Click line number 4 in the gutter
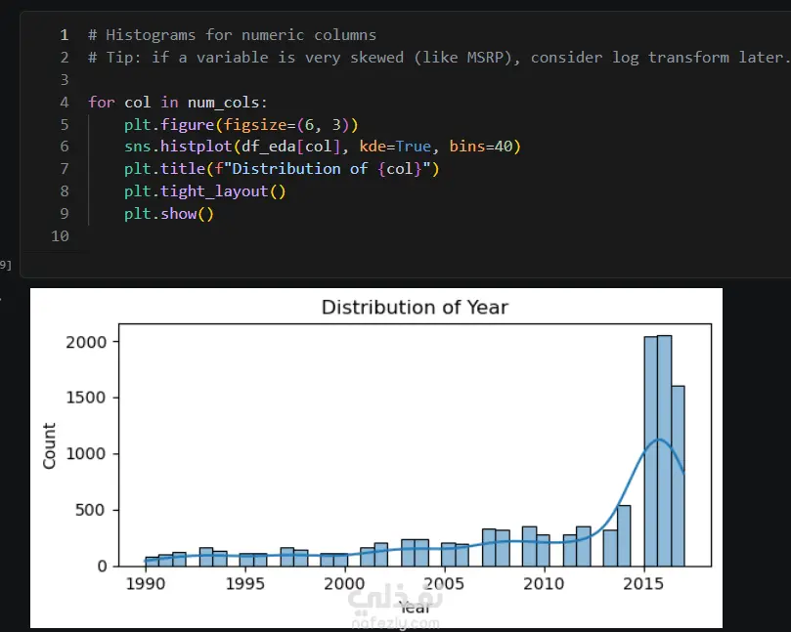Screen dimensions: 791x632 pos(65,103)
